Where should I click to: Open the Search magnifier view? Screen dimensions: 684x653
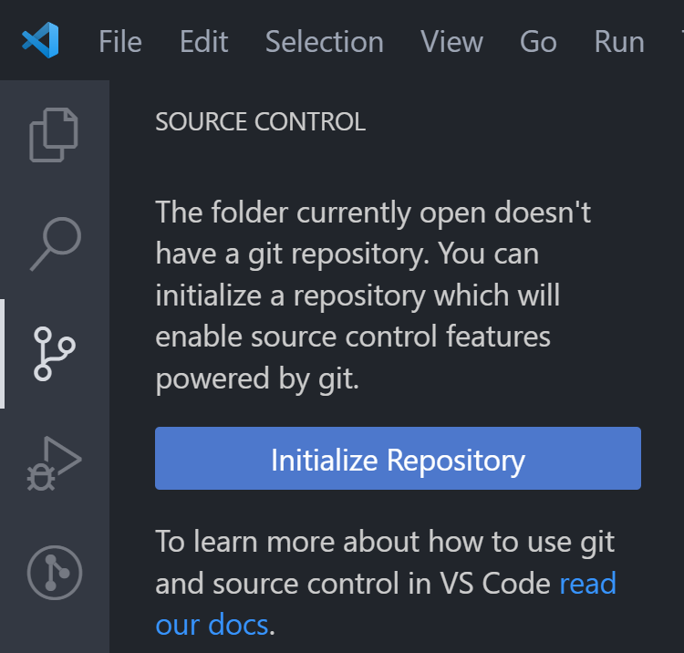tap(55, 244)
